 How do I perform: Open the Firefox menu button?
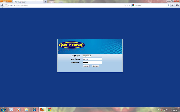[x=6, y=1]
